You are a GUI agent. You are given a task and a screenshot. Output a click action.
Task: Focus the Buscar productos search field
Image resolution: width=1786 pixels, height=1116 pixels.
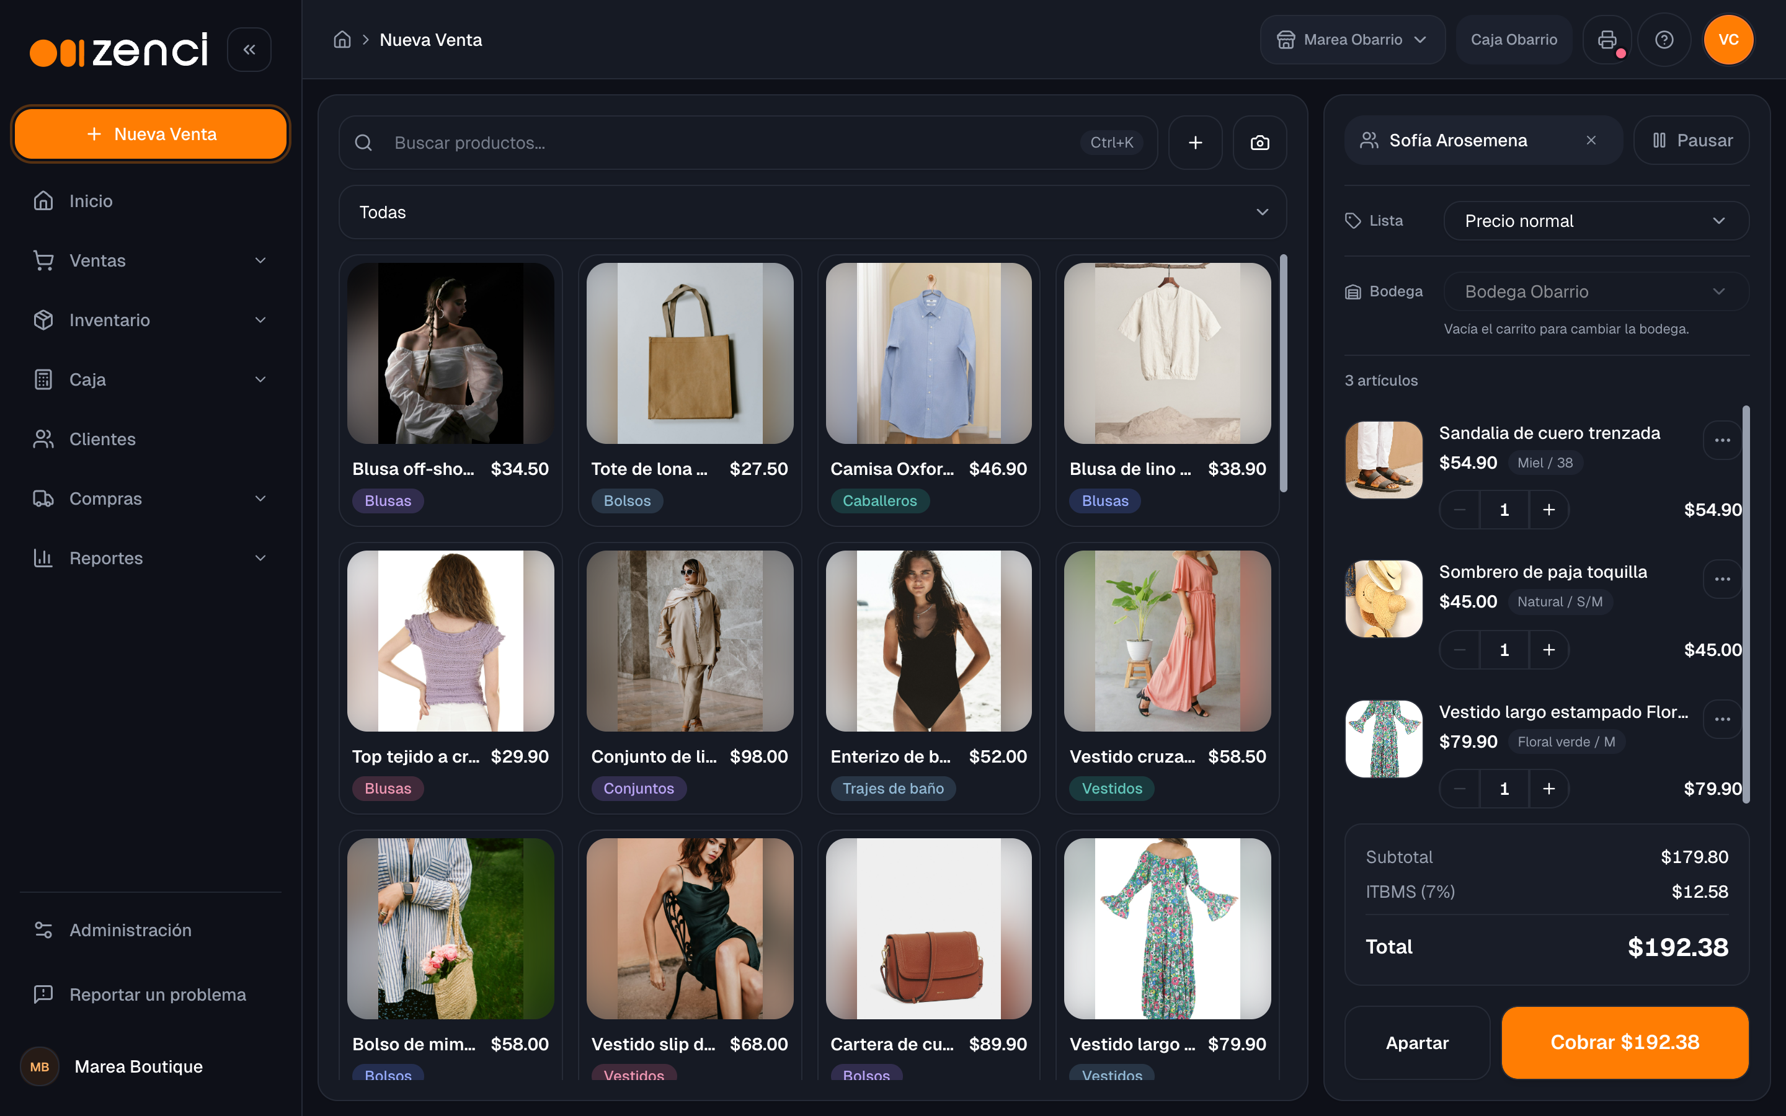click(748, 143)
